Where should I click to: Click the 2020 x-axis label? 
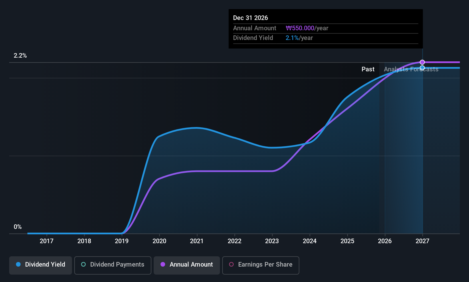coord(159,241)
